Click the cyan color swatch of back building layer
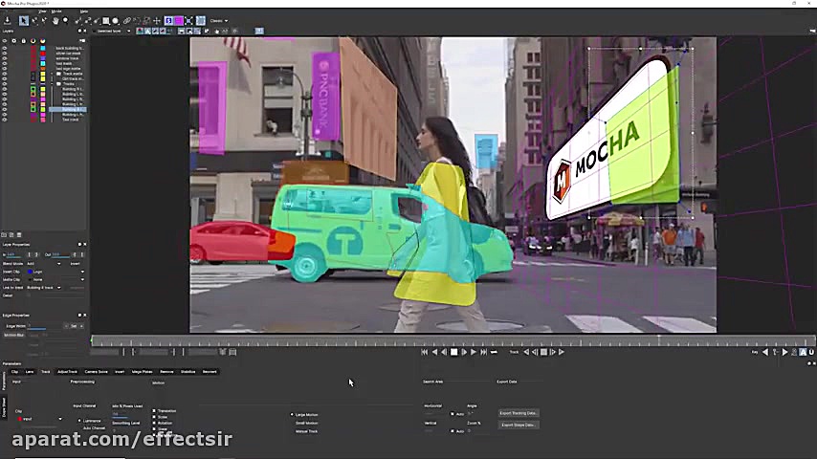This screenshot has width=817, height=459. tap(43, 48)
